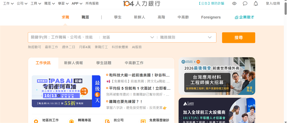Switch to the 新鮮人情報 tab
The height and width of the screenshot is (123, 287).
coord(73,63)
